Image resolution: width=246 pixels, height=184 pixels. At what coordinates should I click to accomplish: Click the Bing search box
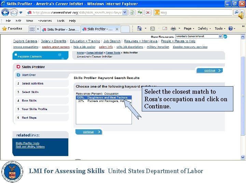193,12
